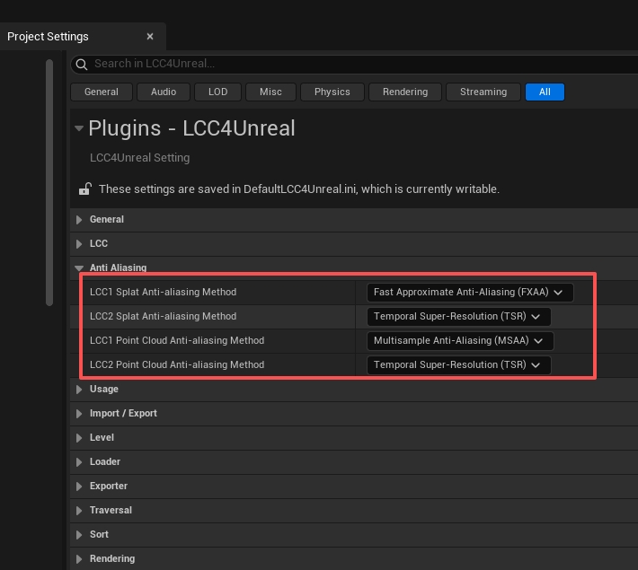Expand the Exporter section

(79, 487)
